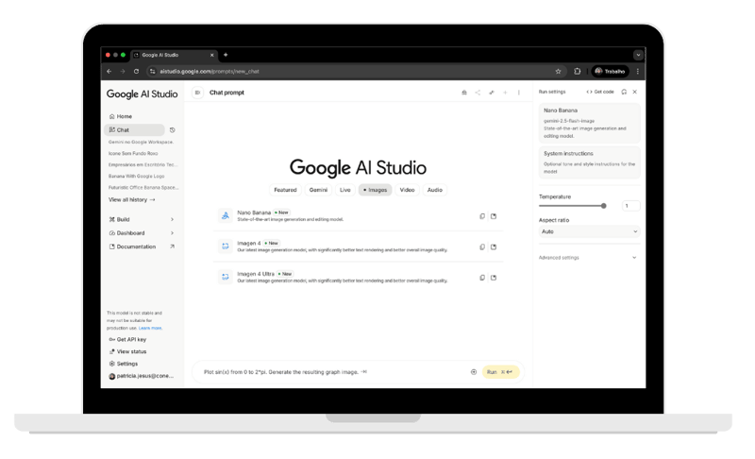
Task: Click View all history link
Action: (x=132, y=200)
